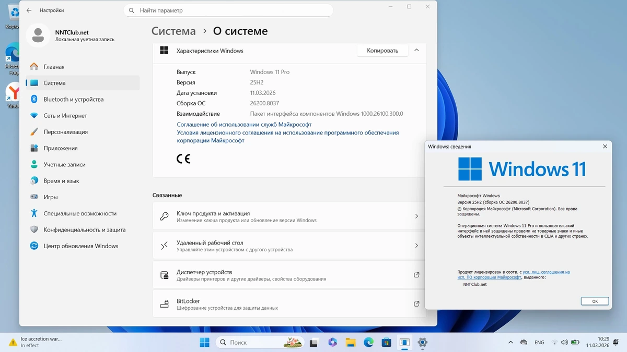The image size is (627, 352).
Task: Click the battery tray icon
Action: [x=575, y=343]
